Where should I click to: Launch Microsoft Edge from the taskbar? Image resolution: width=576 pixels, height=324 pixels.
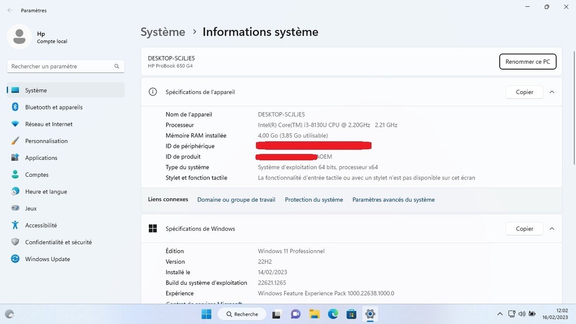point(333,314)
